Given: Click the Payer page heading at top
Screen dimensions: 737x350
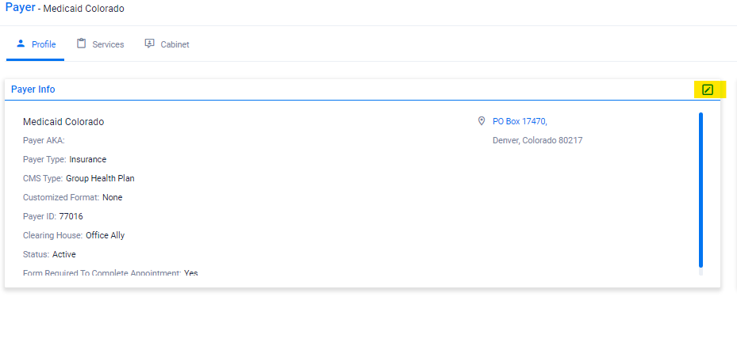Looking at the screenshot, I should pos(21,8).
